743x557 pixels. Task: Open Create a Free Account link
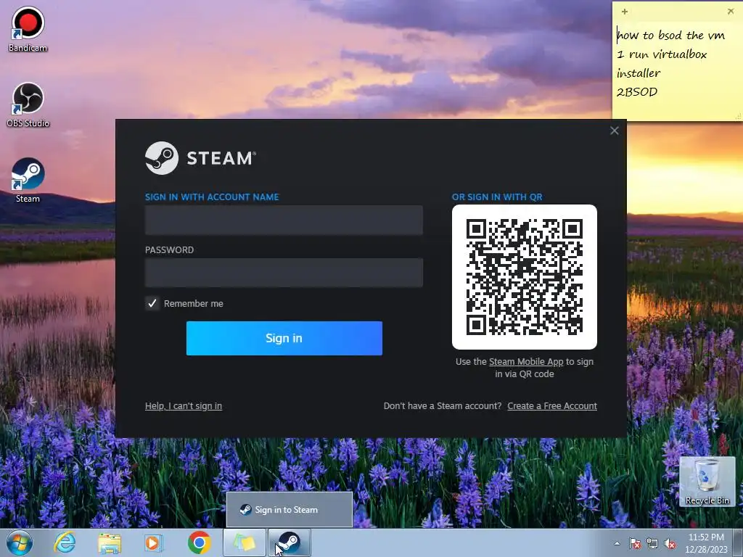click(x=552, y=406)
